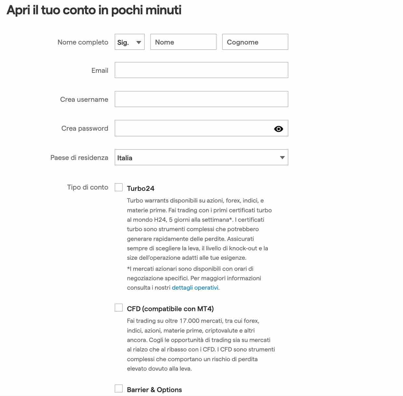
Task: Expand the Paese di residenza country dropdown
Action: (x=201, y=157)
